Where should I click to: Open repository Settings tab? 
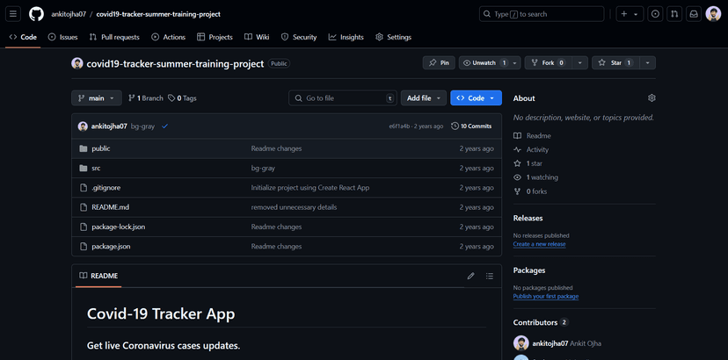(x=393, y=37)
